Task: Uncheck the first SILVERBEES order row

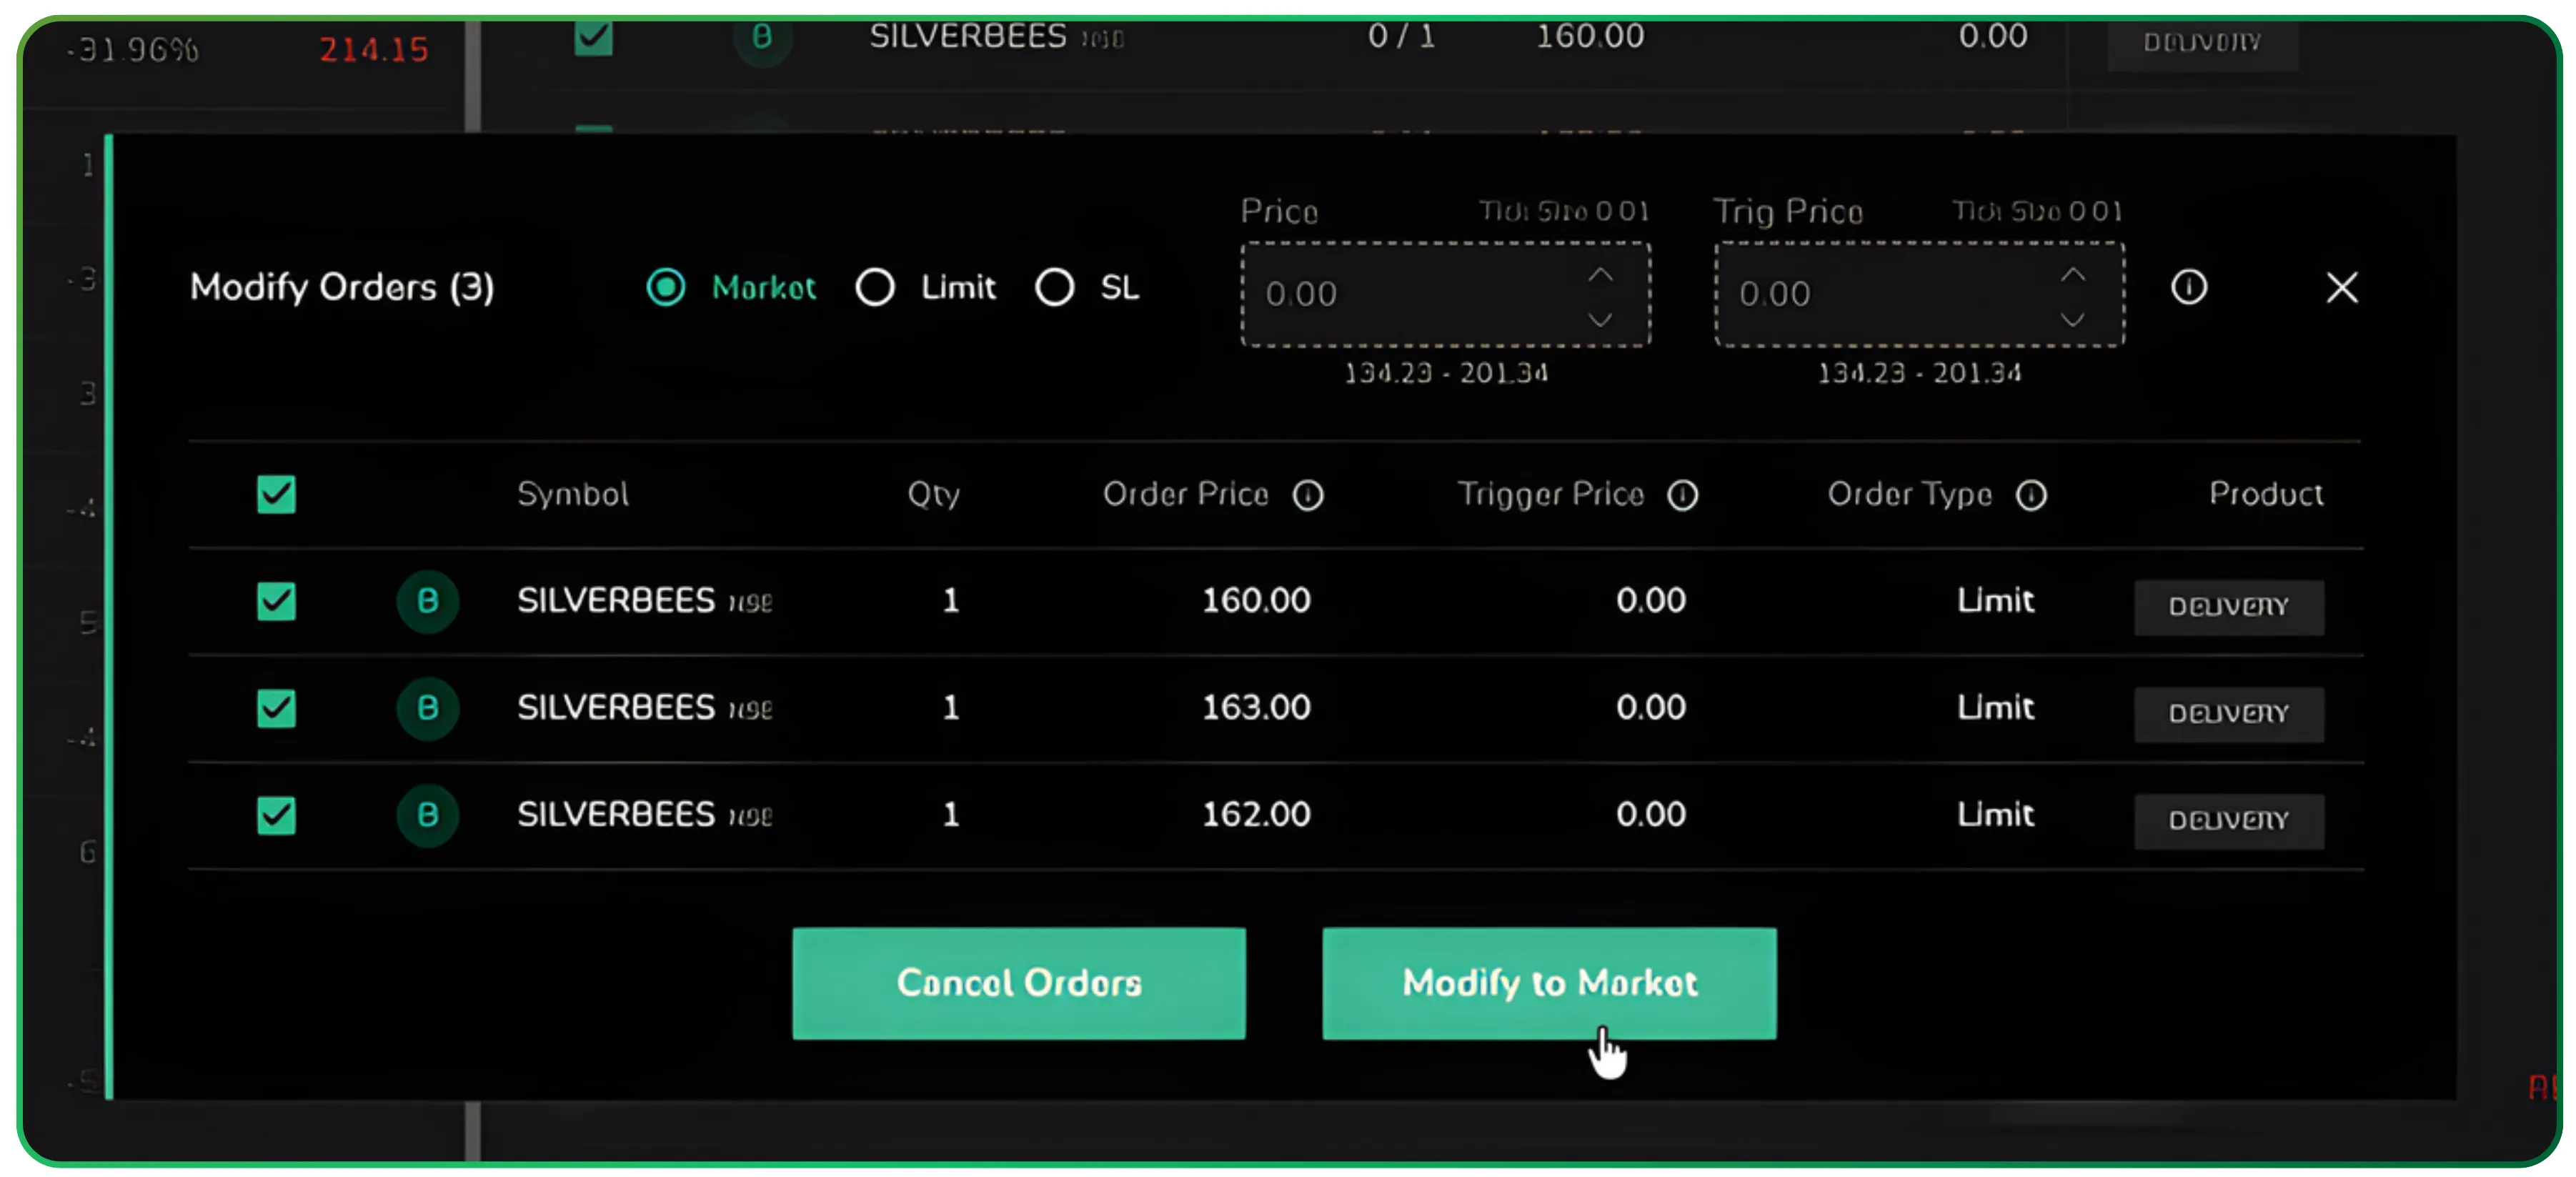Action: point(276,601)
